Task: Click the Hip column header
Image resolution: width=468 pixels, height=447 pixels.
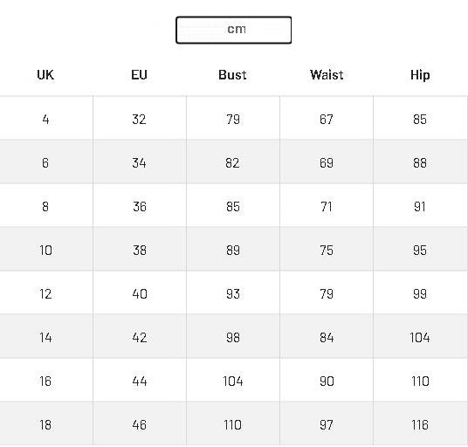Action: tap(420, 75)
